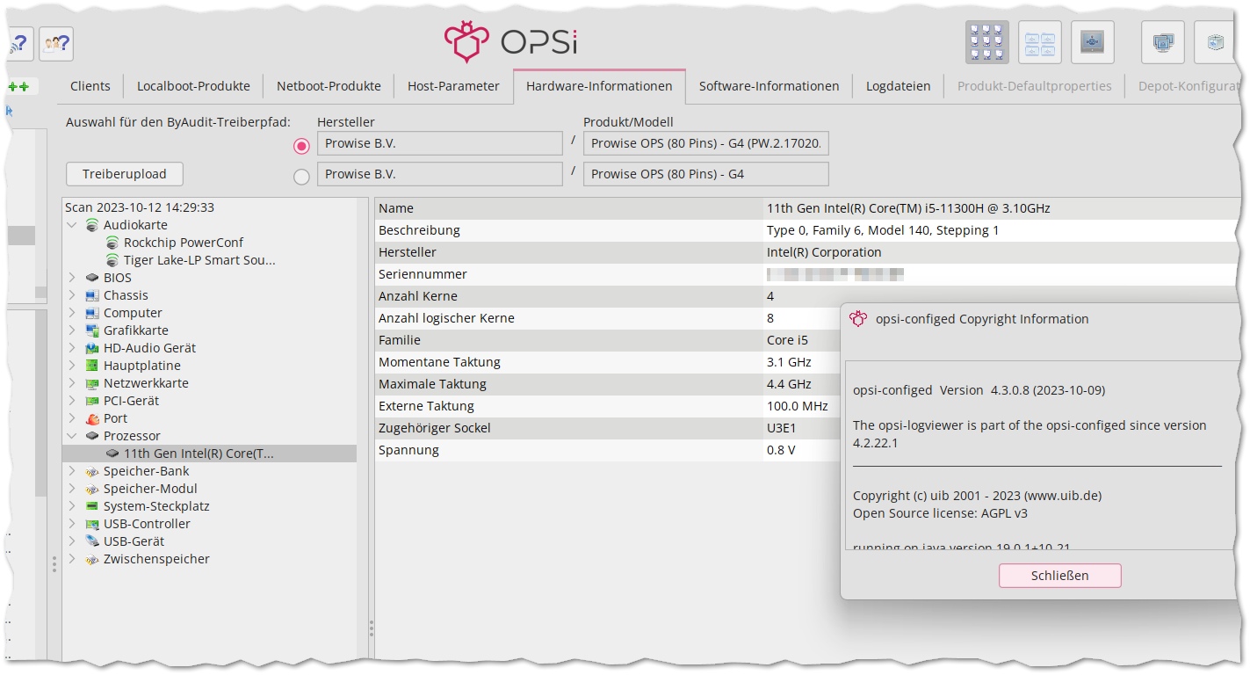Close copyright dialog with Schließen button
The width and height of the screenshot is (1250, 675).
coord(1060,576)
